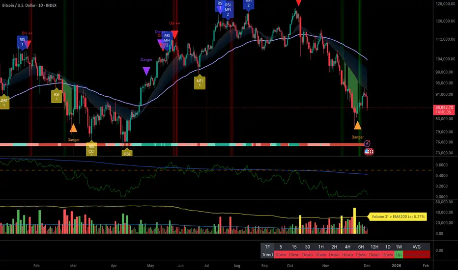Click the 73,000.00 price axis label
This screenshot has height=270, width=458.
pyautogui.click(x=445, y=153)
